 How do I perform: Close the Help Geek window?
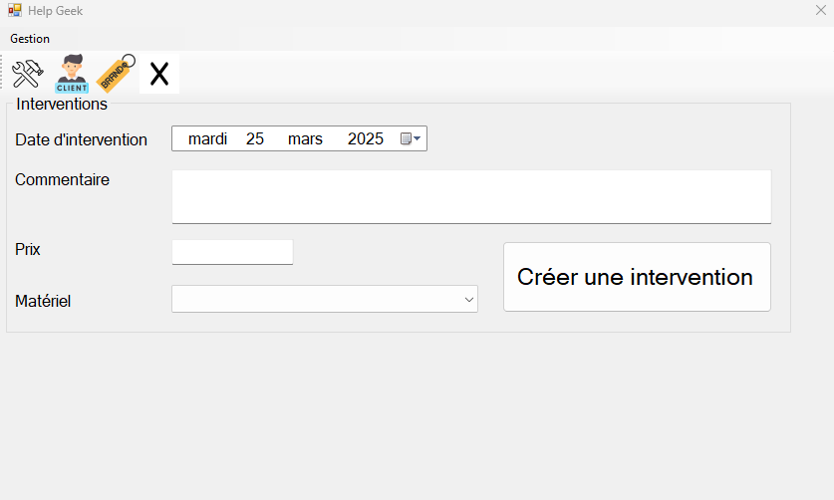[x=821, y=11]
